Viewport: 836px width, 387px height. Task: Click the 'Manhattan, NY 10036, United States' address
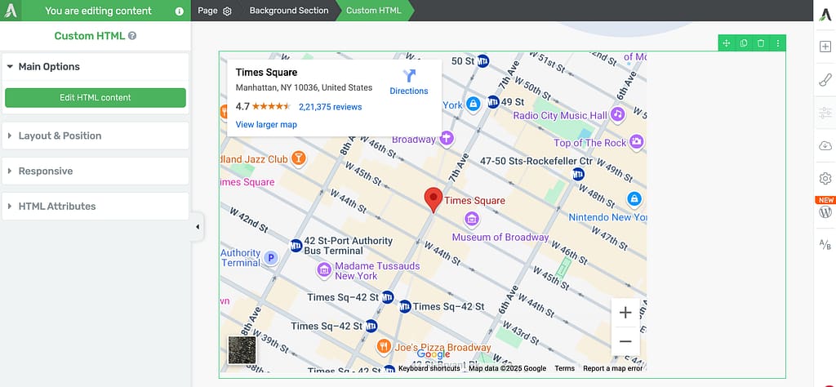point(304,88)
